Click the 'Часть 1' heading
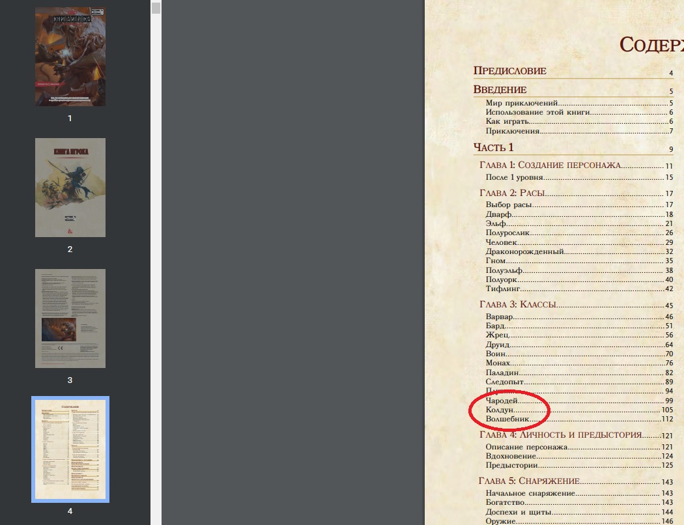Viewport: 684px width, 525px height. tap(493, 147)
